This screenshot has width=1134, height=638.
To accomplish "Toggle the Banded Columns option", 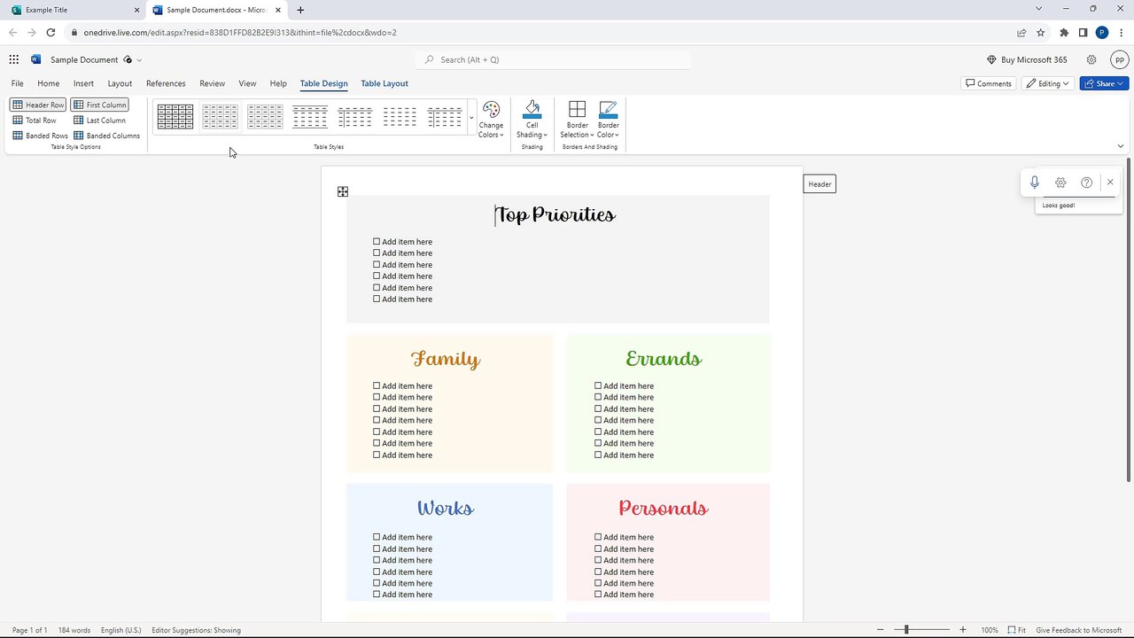I will 106,136.
